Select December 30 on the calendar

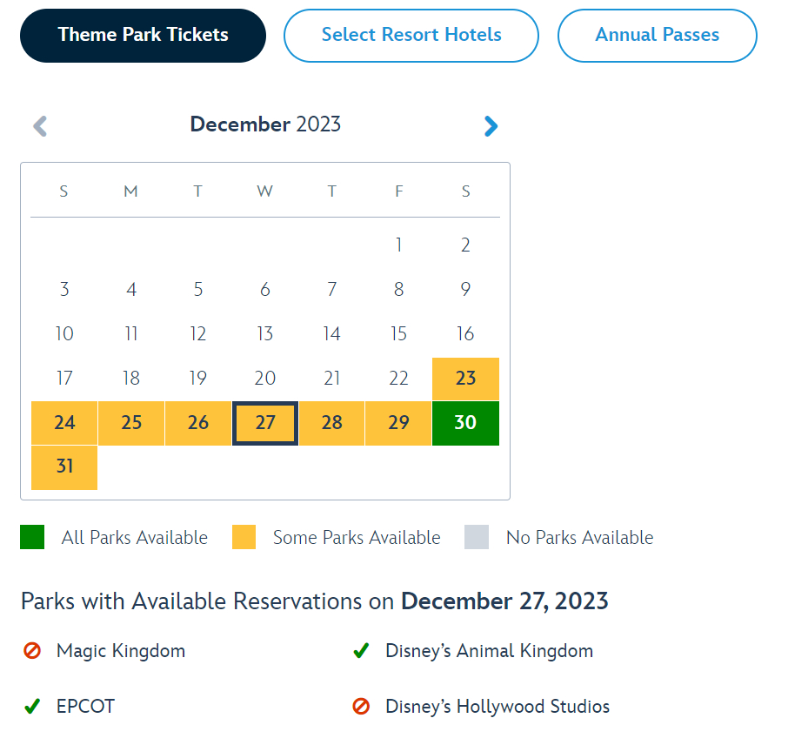[465, 423]
